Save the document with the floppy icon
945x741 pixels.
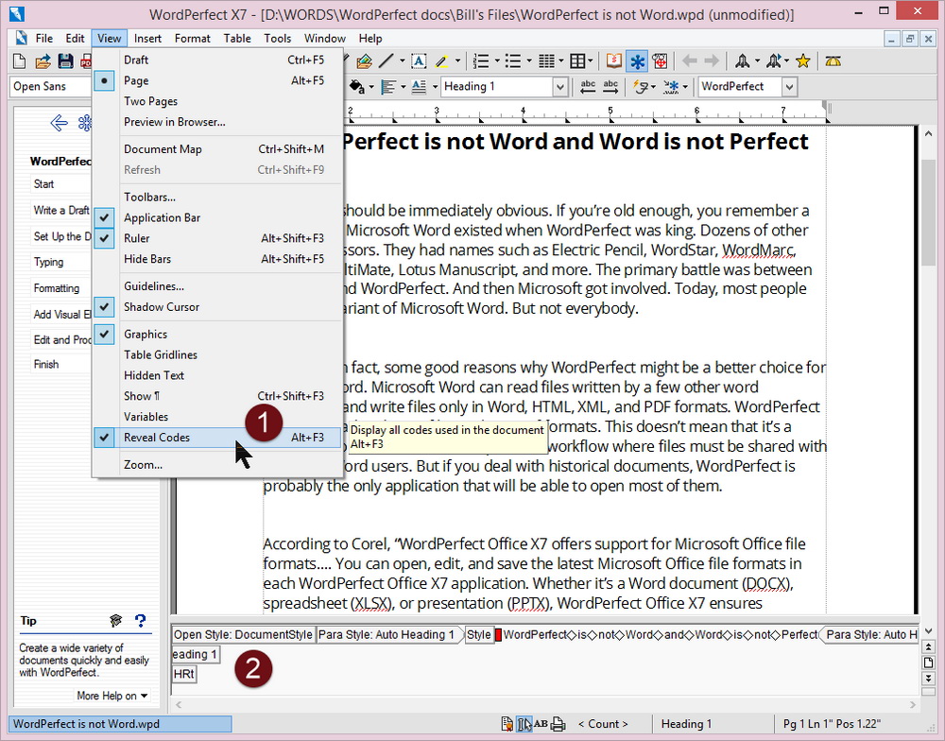pyautogui.click(x=65, y=60)
